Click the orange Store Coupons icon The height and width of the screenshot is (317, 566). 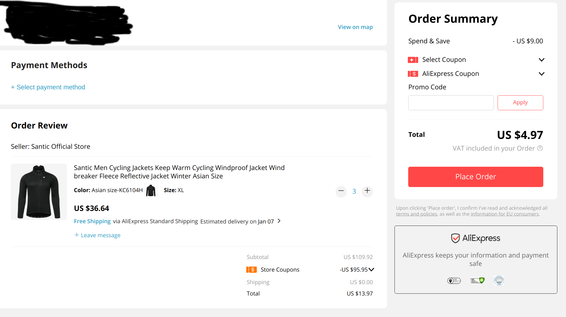point(251,270)
